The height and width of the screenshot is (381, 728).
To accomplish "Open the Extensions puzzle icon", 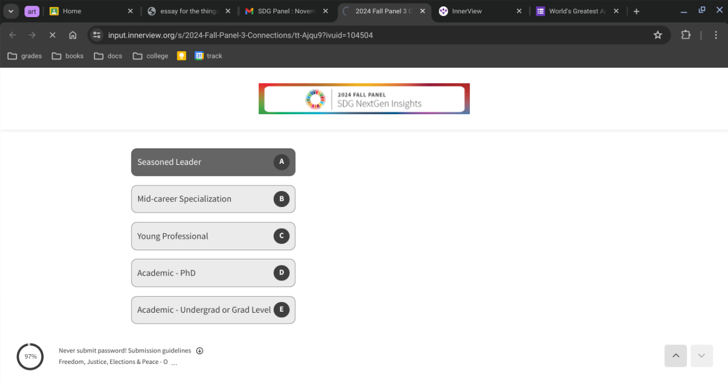I will (686, 35).
